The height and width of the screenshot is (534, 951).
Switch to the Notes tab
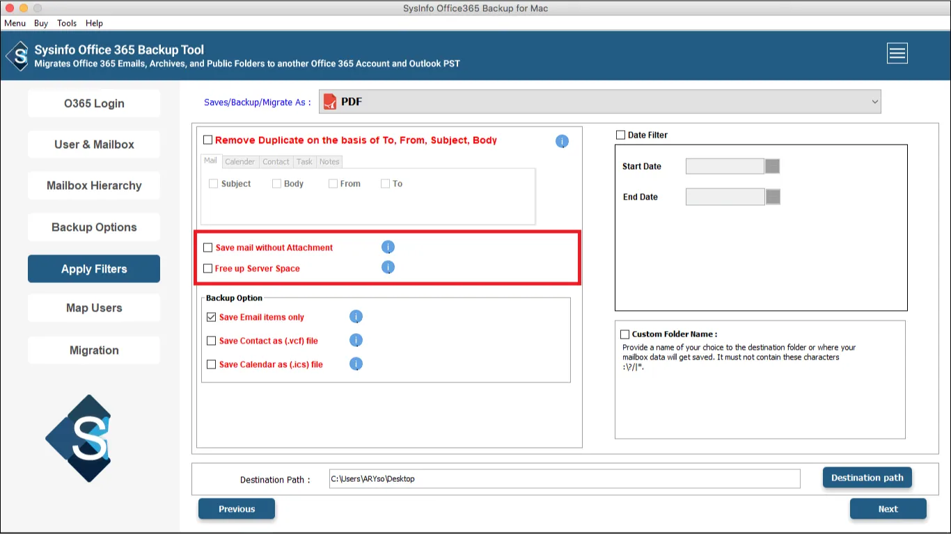click(329, 161)
